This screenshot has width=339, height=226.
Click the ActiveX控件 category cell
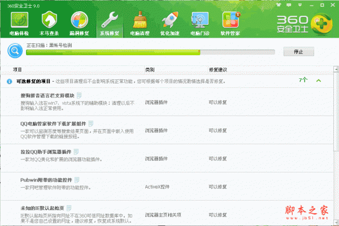157,187
